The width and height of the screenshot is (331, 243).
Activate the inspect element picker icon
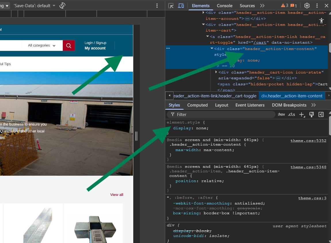pyautogui.click(x=171, y=6)
